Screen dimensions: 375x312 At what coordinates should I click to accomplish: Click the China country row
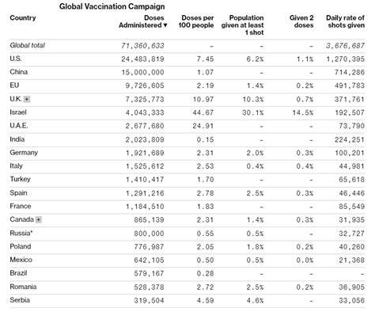click(x=187, y=72)
